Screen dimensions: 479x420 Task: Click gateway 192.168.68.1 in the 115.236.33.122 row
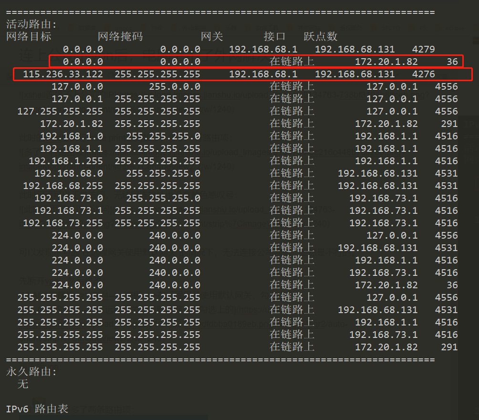tap(263, 74)
